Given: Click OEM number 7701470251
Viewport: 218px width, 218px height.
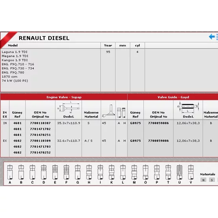Looking at the screenshot, I should (40, 135).
